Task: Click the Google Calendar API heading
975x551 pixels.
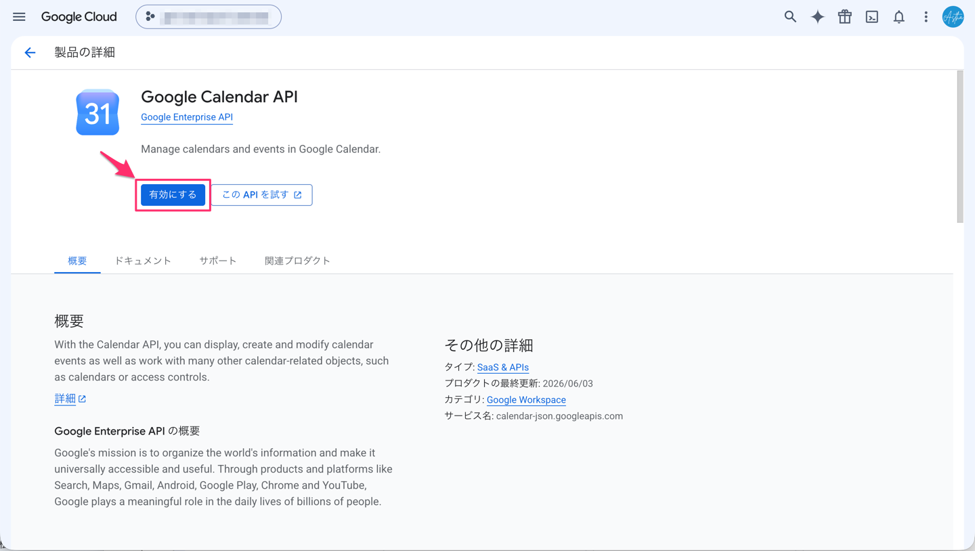Action: pyautogui.click(x=219, y=97)
